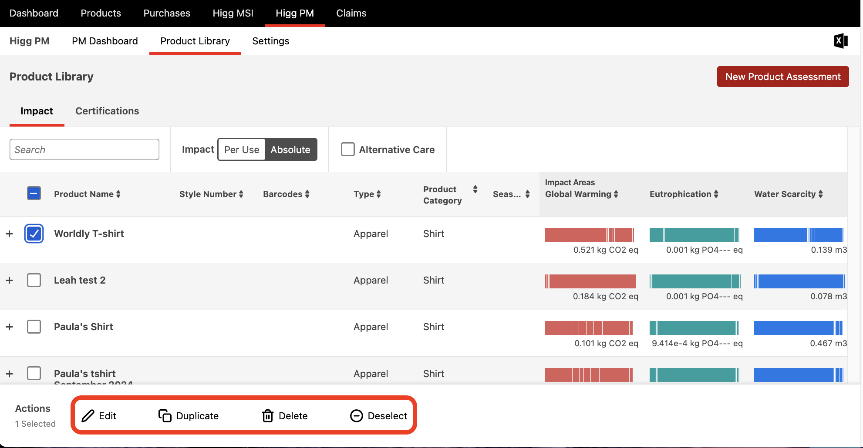Viewport: 863px width, 448px height.
Task: Sort the Season column
Action: pyautogui.click(x=528, y=194)
